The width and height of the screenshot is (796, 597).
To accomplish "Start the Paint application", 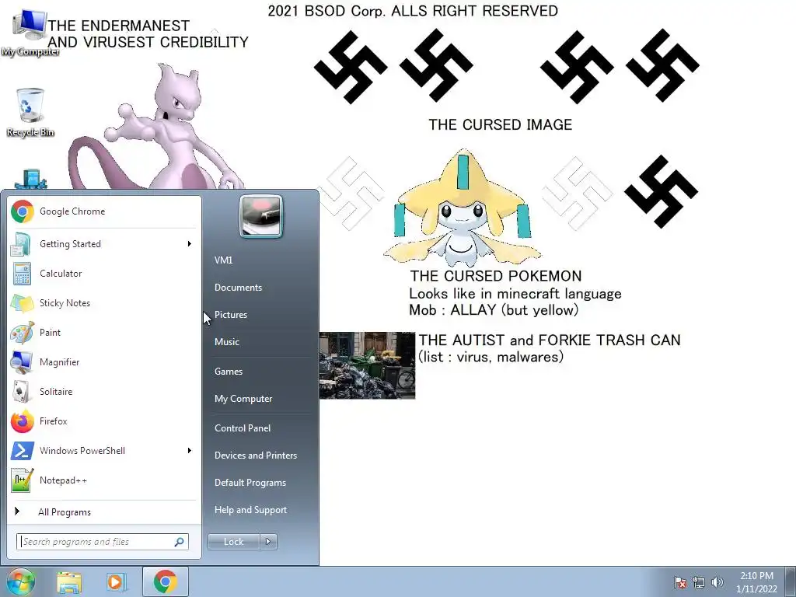I will [x=104, y=333].
